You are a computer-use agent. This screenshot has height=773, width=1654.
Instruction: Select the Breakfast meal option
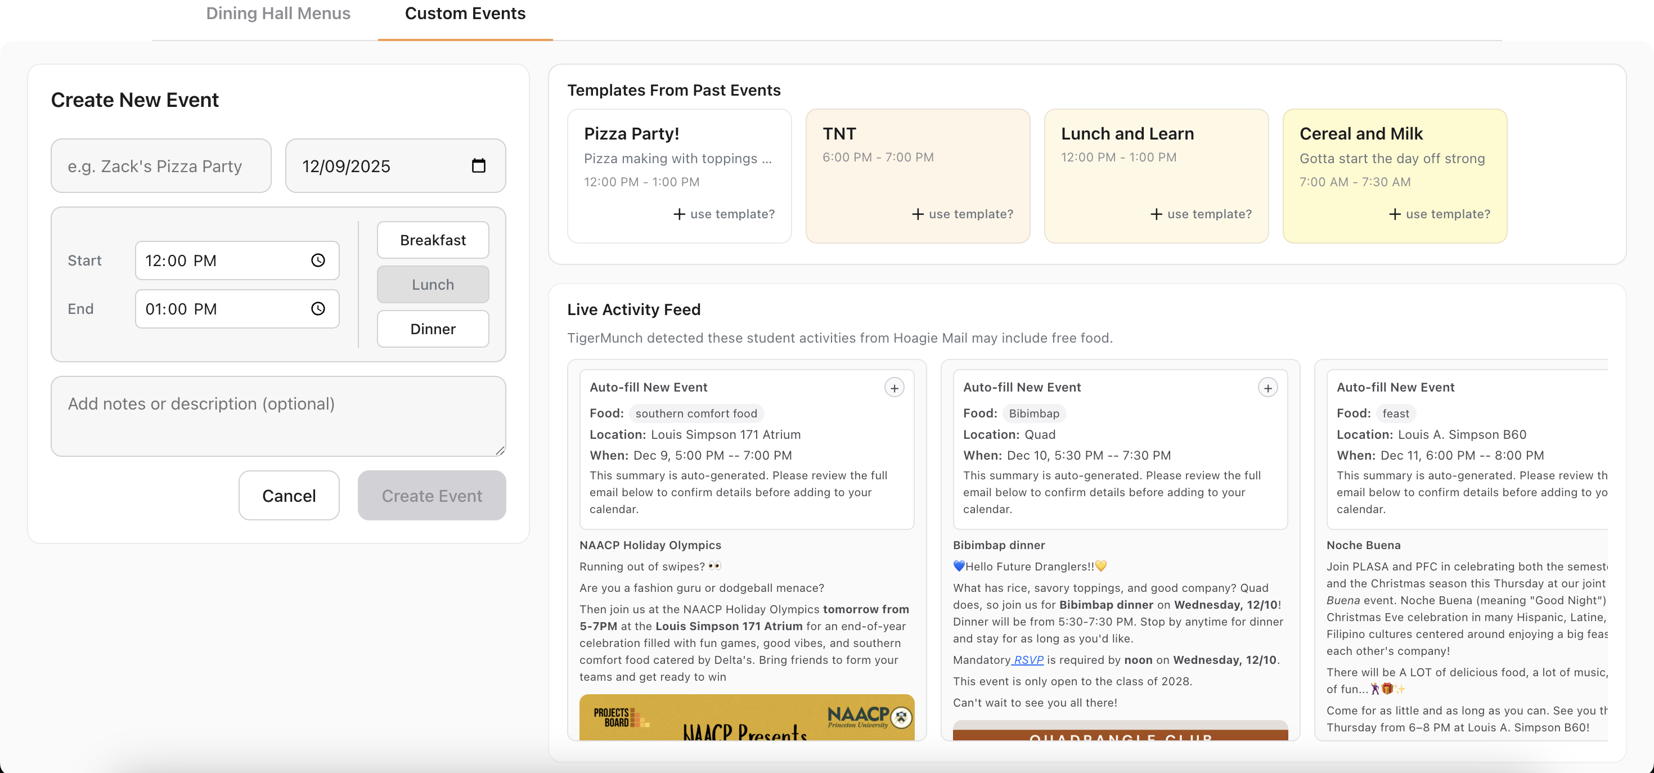433,240
